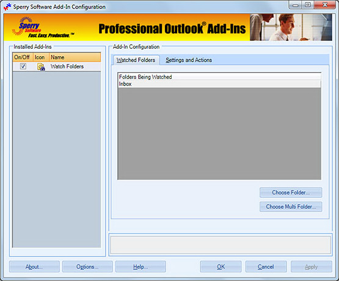Click the On/Off column header

point(23,57)
